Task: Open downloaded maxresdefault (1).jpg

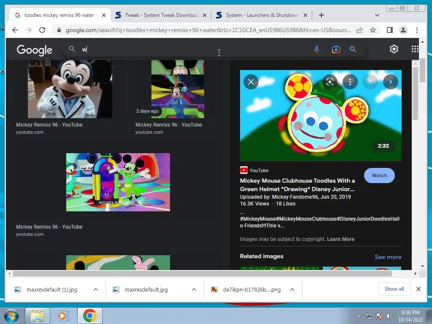Action: tap(51, 289)
